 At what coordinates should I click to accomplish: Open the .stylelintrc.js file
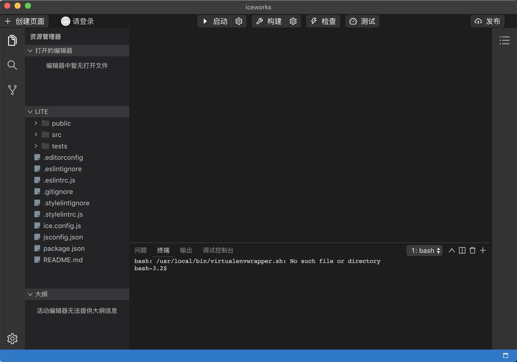(x=77, y=214)
